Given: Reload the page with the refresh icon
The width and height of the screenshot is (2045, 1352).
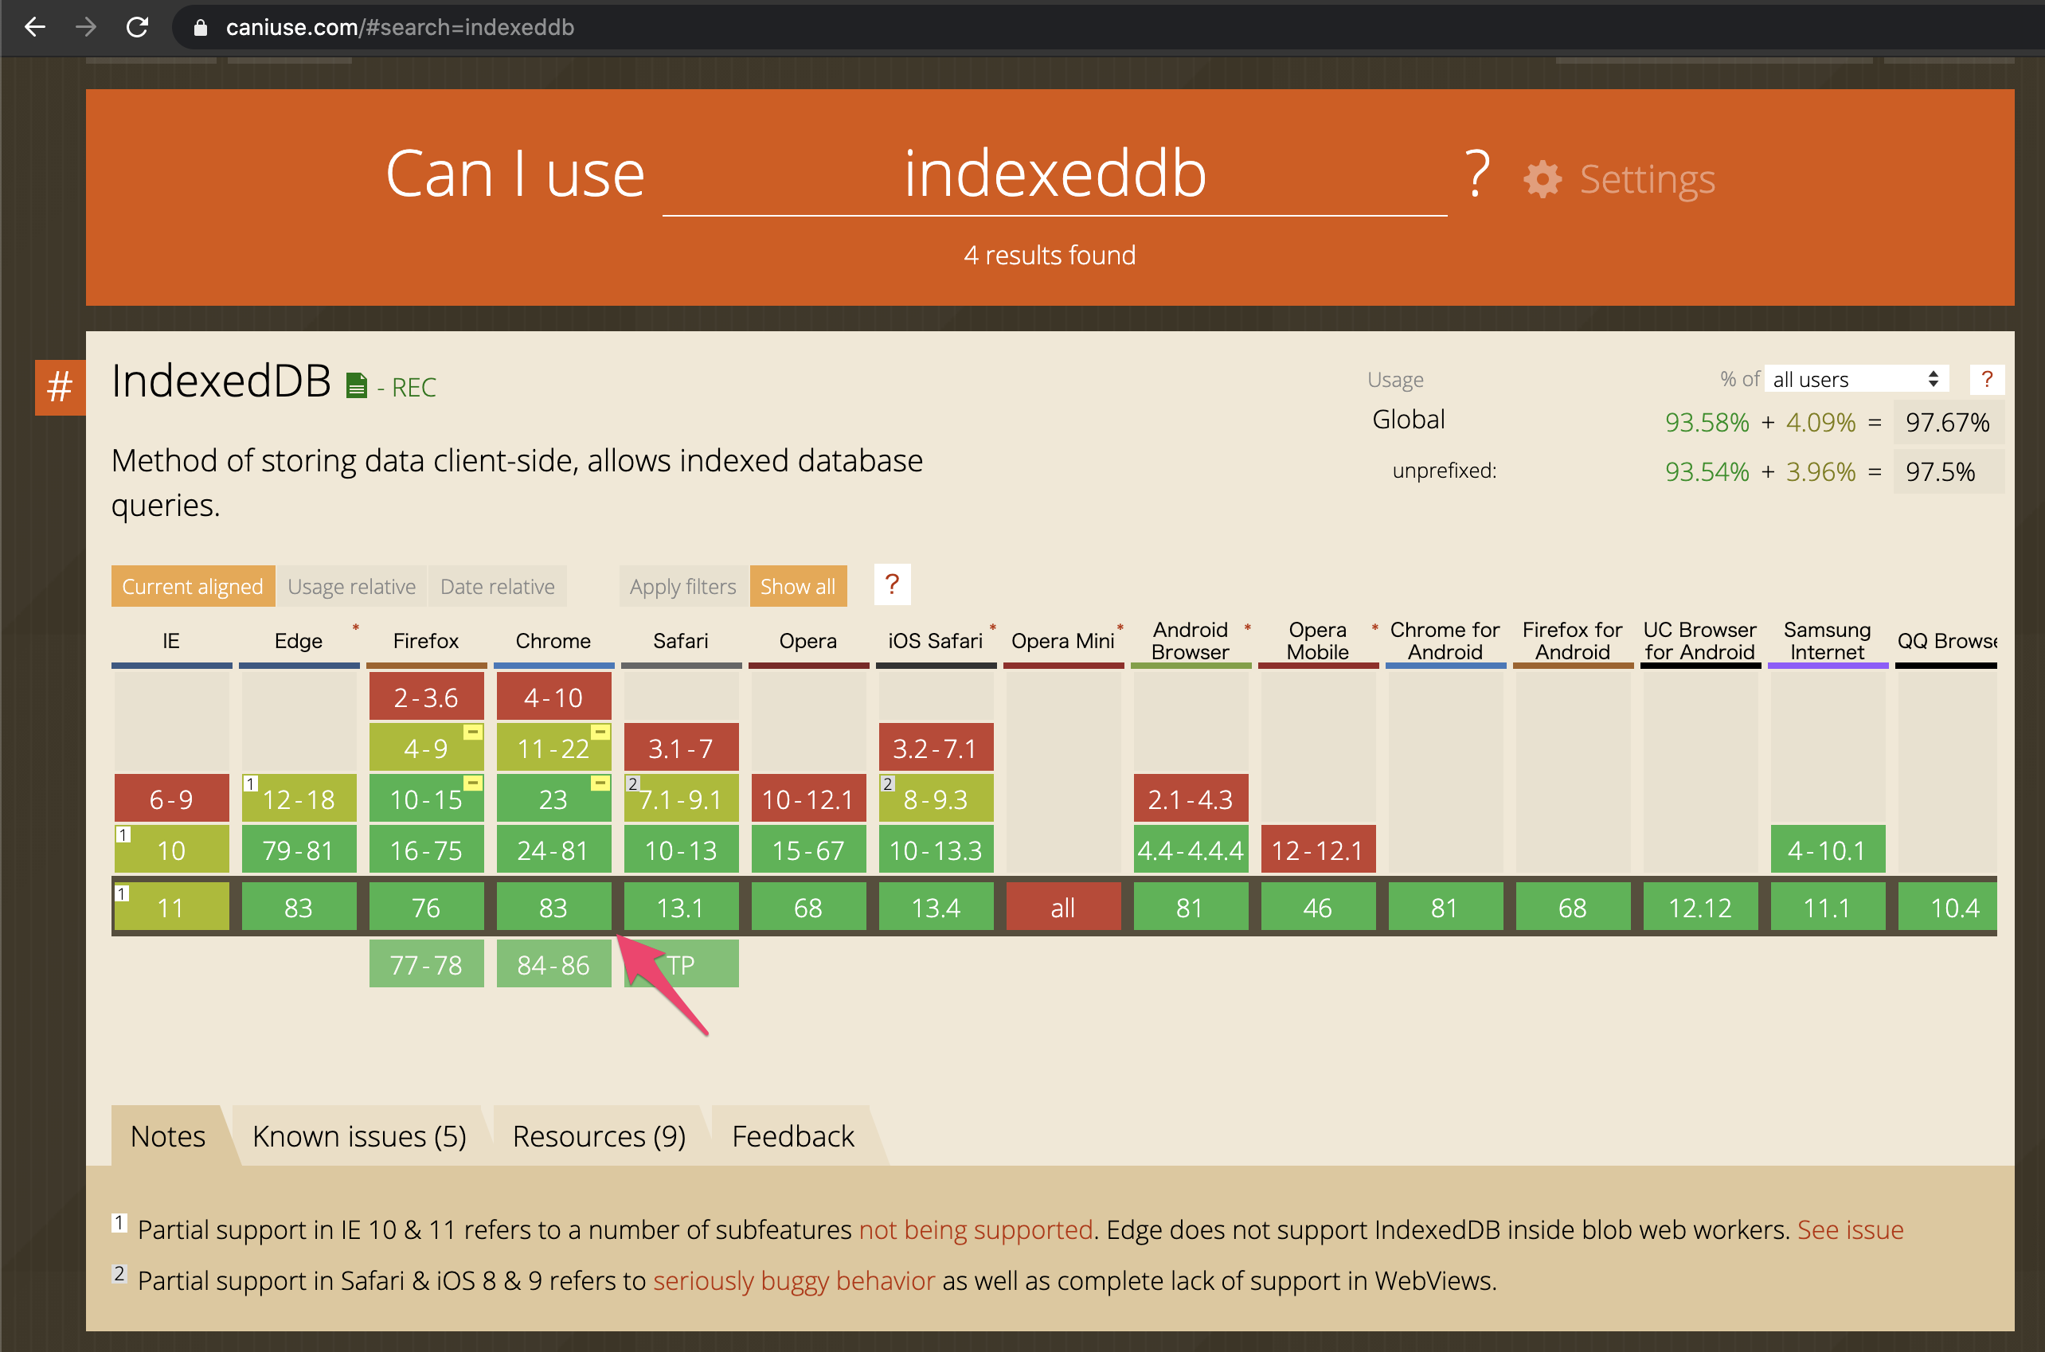Looking at the screenshot, I should [x=137, y=27].
